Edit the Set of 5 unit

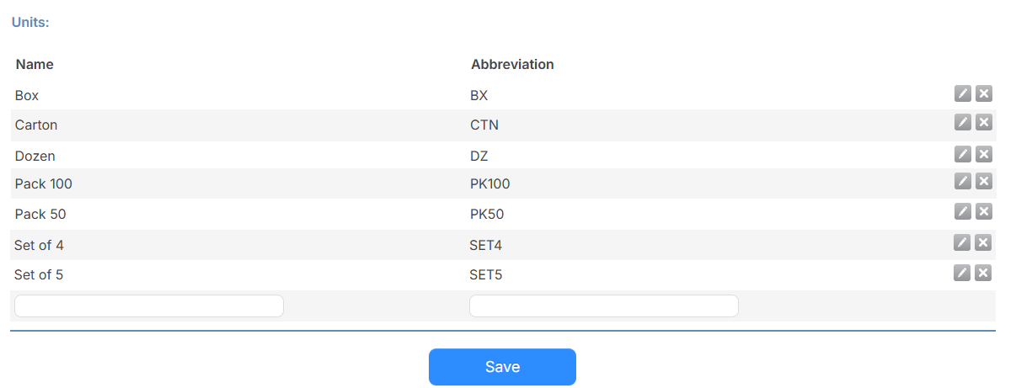click(962, 273)
